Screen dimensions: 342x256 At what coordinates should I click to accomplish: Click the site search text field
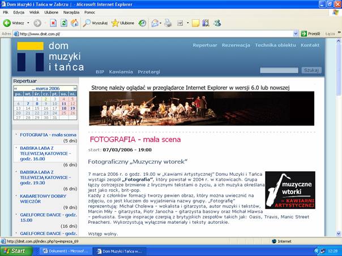[x=279, y=70]
